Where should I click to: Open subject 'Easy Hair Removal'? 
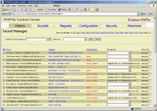pyautogui.click(x=56, y=77)
